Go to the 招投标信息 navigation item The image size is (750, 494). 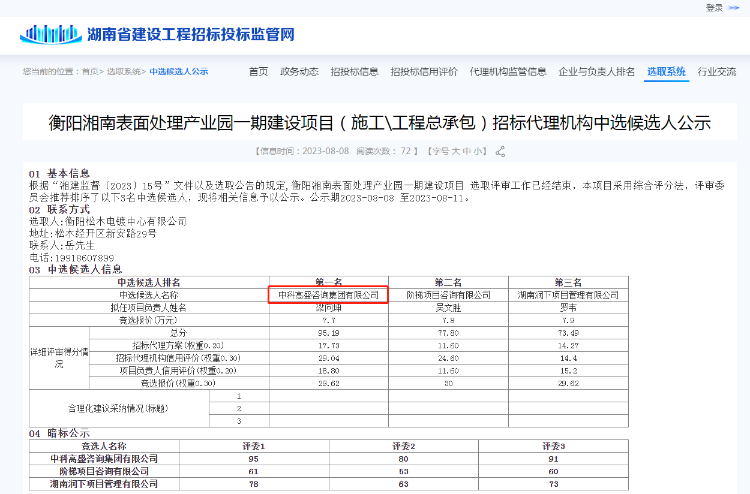[x=355, y=72]
